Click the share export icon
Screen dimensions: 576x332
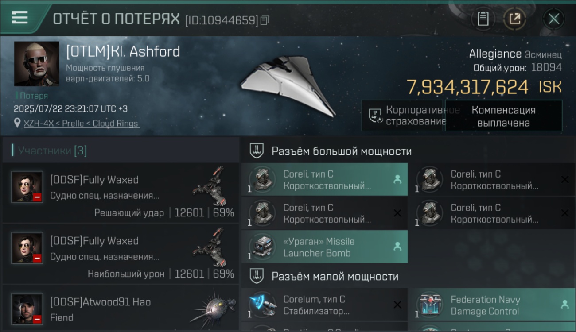pyautogui.click(x=515, y=19)
